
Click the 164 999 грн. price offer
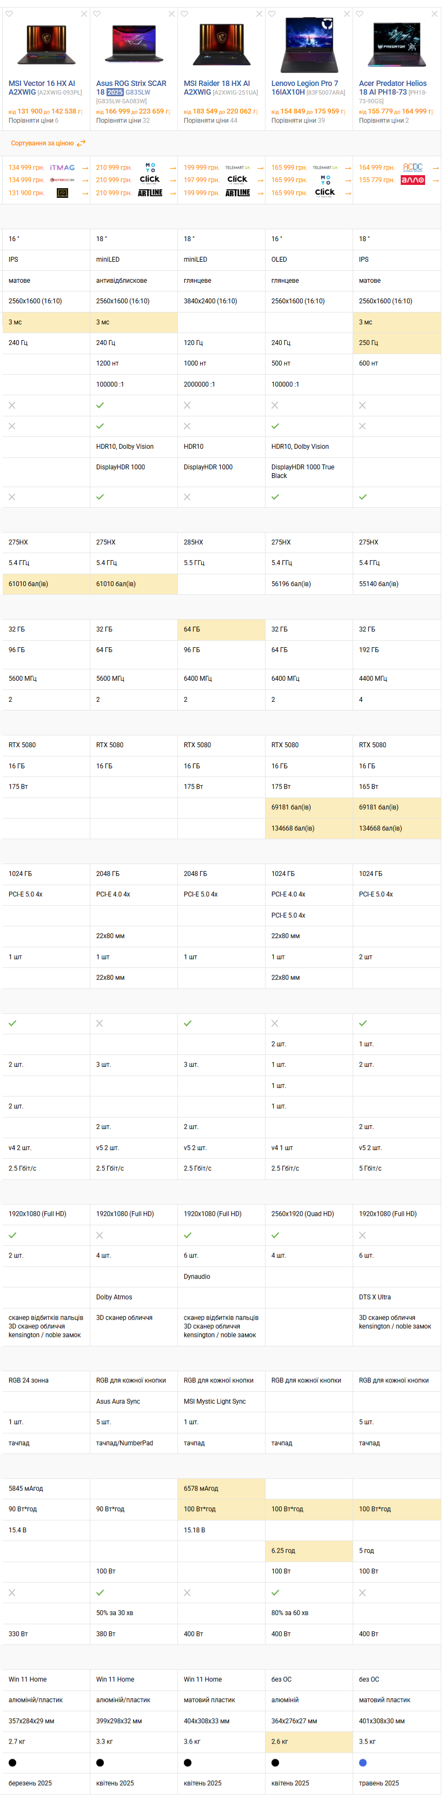(376, 168)
